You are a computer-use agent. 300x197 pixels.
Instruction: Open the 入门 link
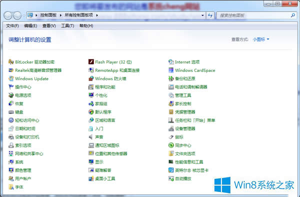click(99, 128)
